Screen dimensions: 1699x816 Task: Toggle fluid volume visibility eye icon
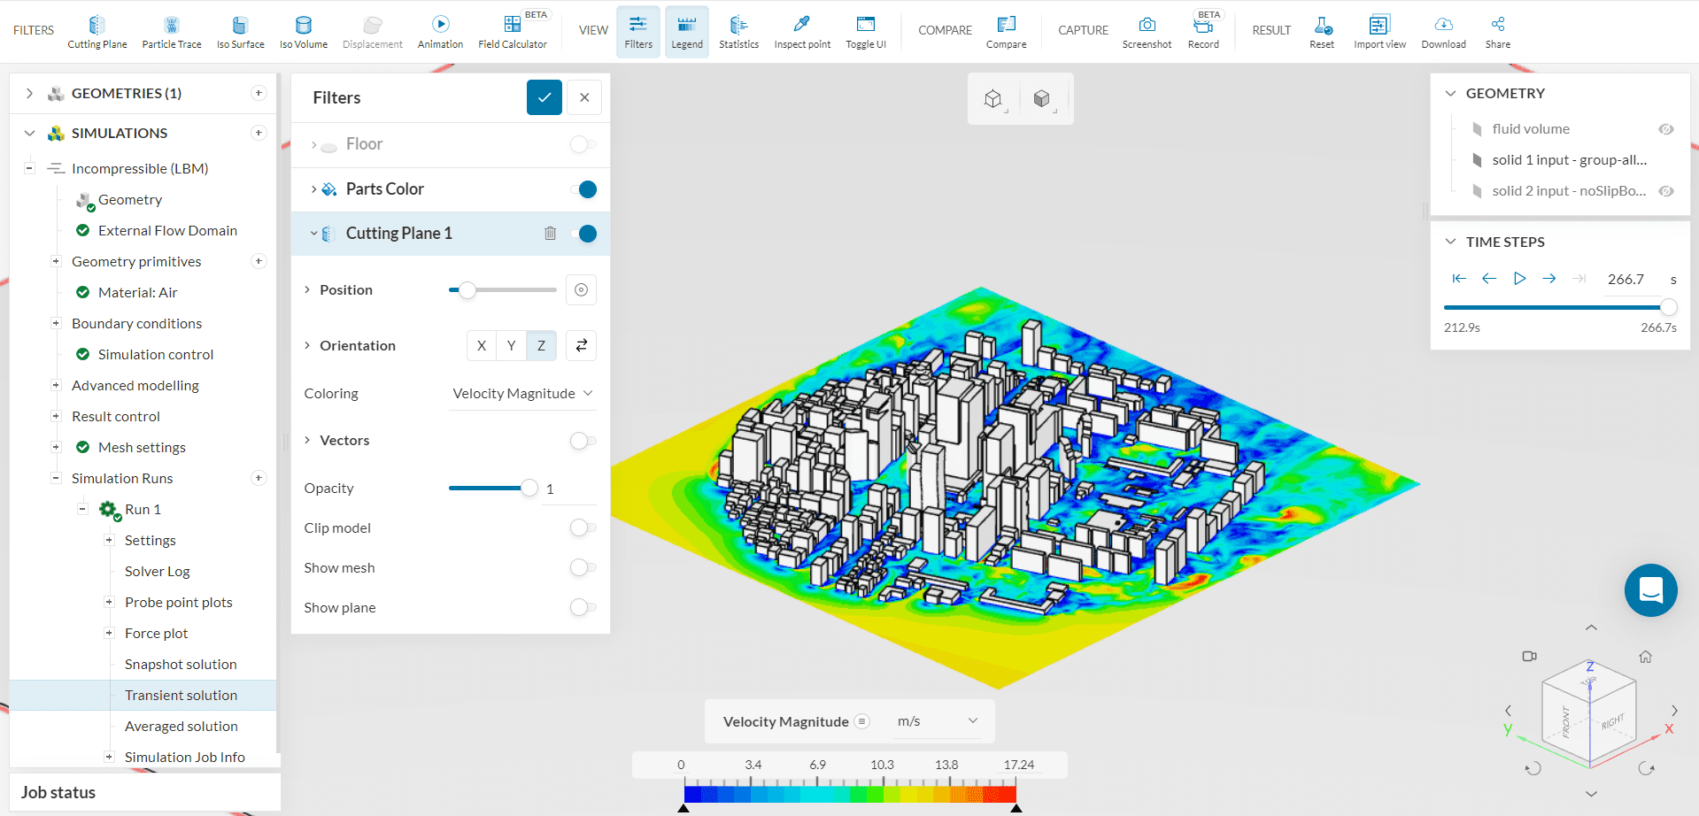pyautogui.click(x=1665, y=129)
